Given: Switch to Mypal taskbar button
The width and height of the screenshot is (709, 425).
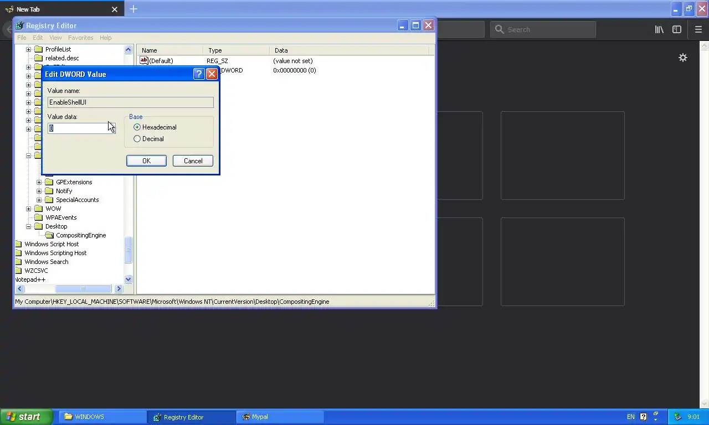Looking at the screenshot, I should (281, 417).
